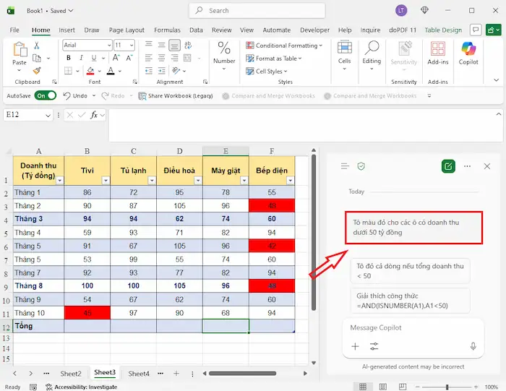The height and width of the screenshot is (391, 506).
Task: Click the plus attach icon in Copilot
Action: pos(355,346)
